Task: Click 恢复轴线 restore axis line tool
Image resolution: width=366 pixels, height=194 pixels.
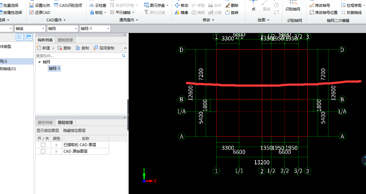Action: click(x=351, y=13)
